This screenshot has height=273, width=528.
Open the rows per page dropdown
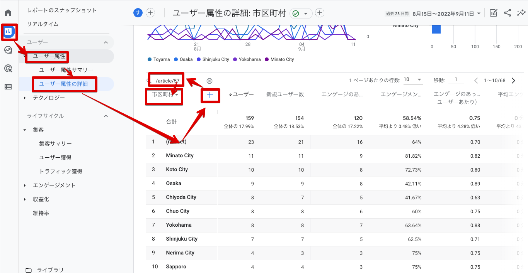413,80
